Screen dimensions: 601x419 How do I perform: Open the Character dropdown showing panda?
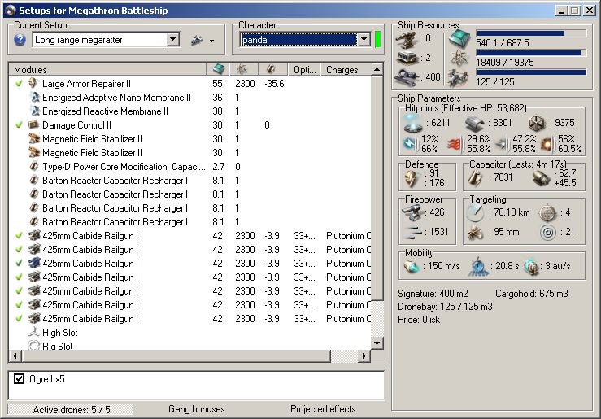363,40
